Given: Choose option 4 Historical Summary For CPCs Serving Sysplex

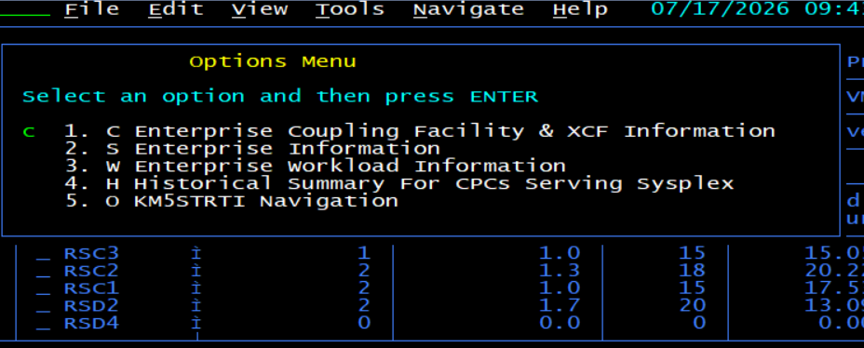Looking at the screenshot, I should coord(398,184).
